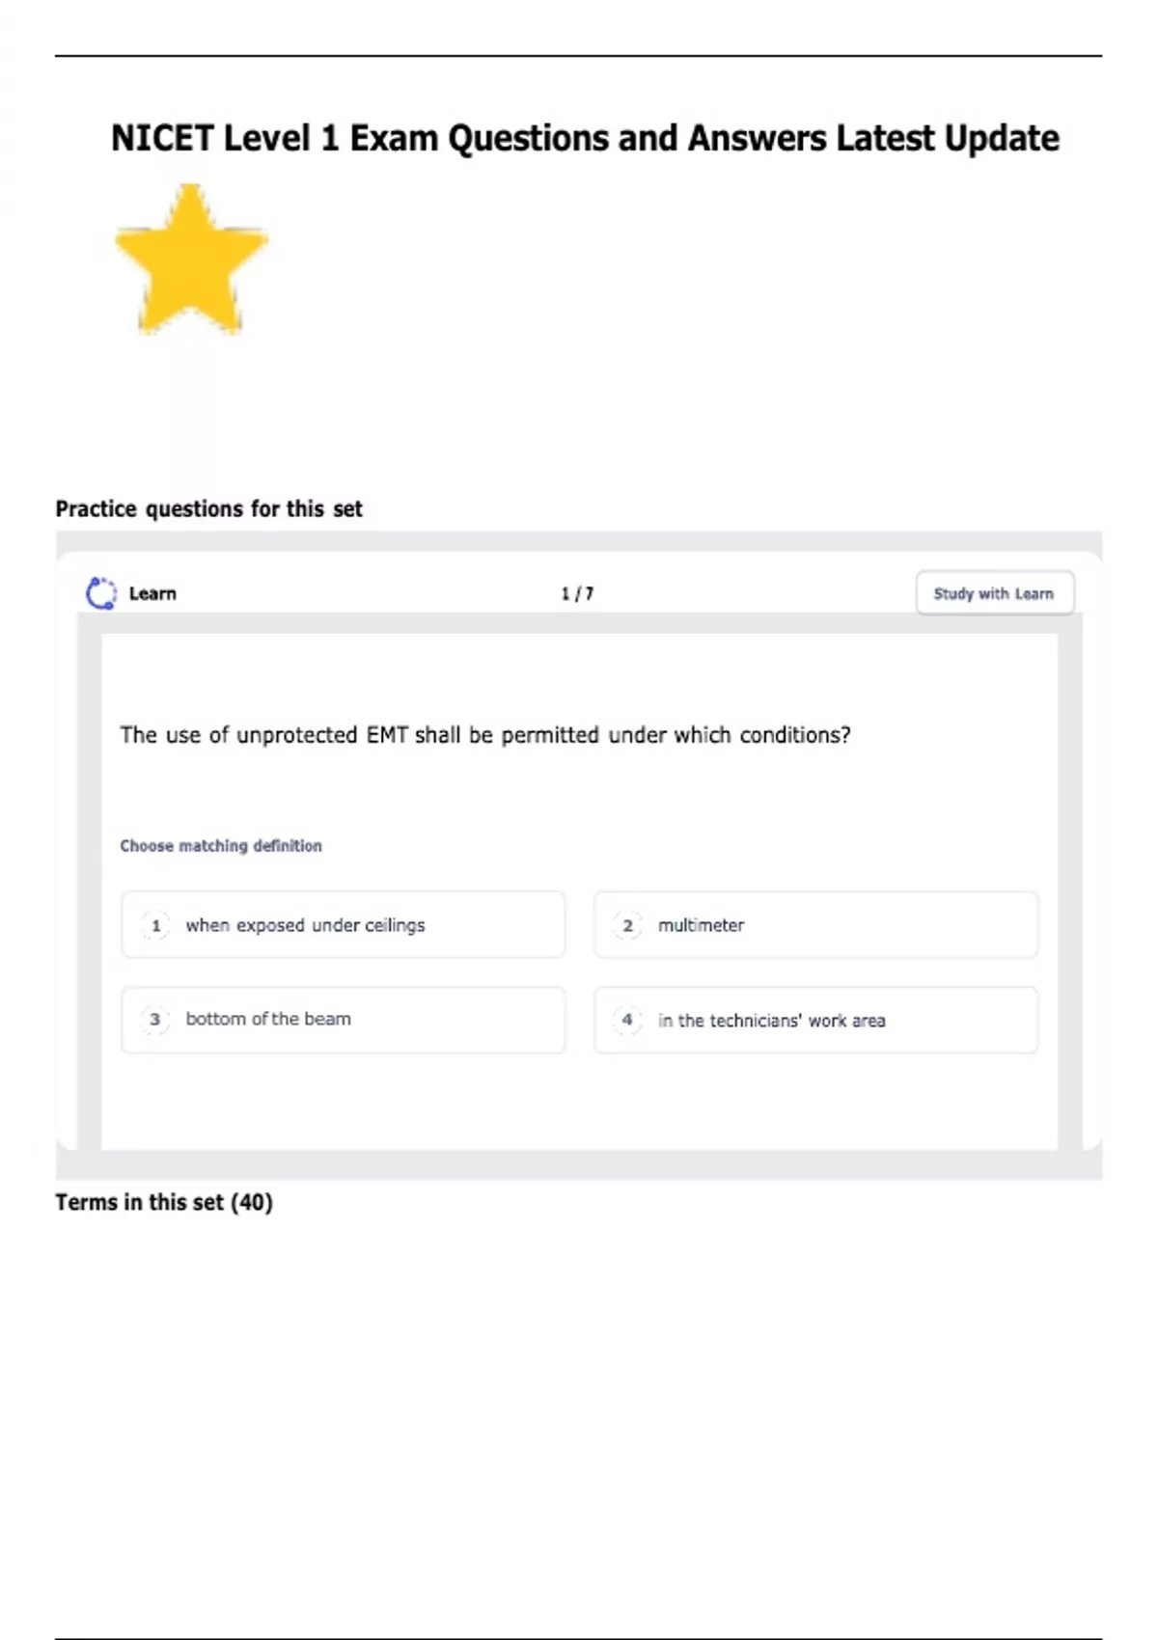
Task: Select answer 'when exposed under ceilings'
Action: [x=343, y=924]
